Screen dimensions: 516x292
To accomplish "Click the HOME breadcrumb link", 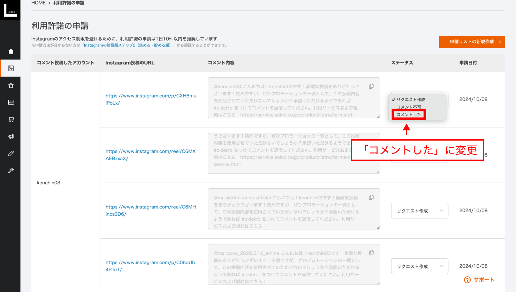I will 38,3.
